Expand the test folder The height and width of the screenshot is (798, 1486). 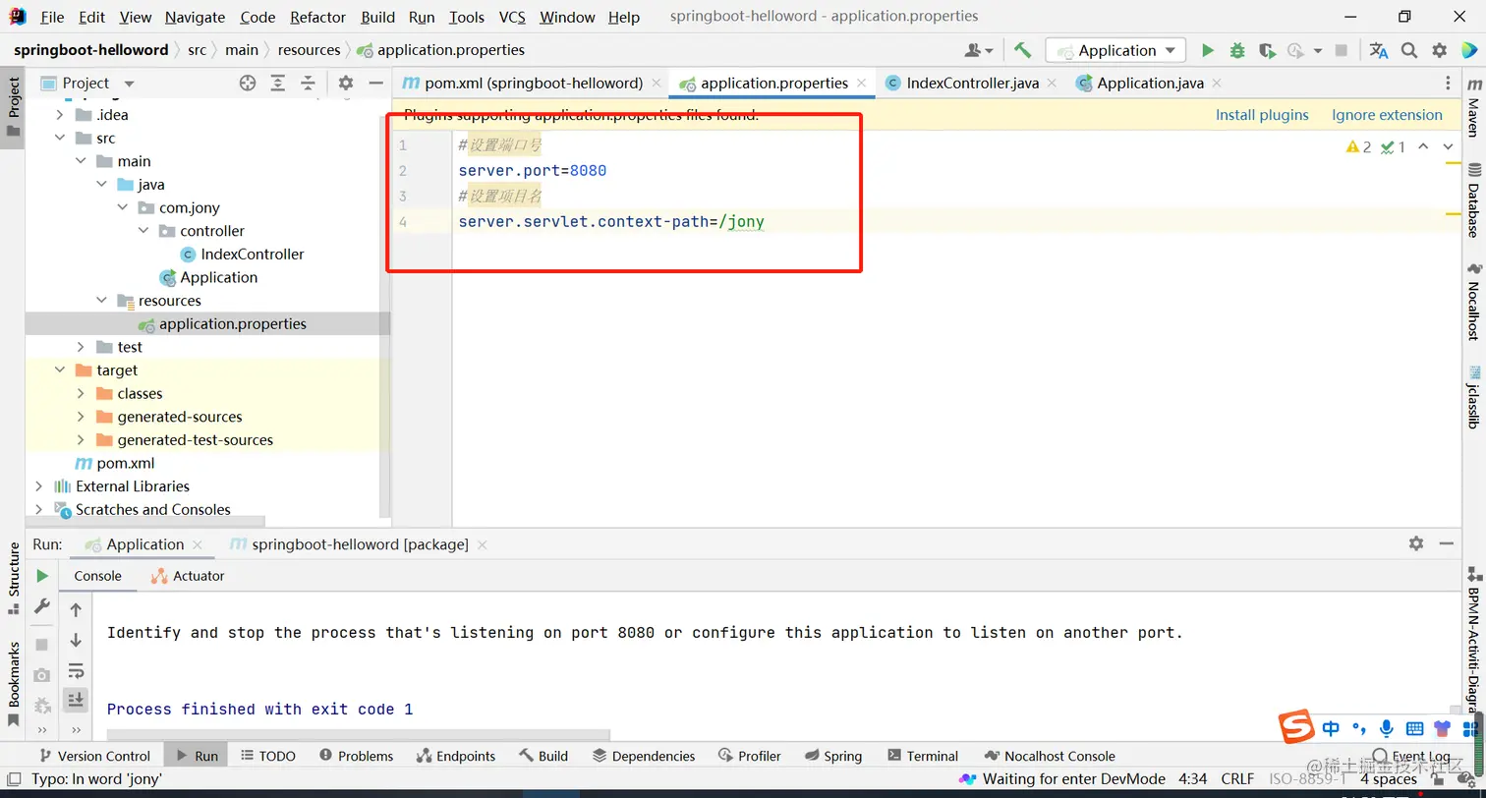[x=82, y=347]
